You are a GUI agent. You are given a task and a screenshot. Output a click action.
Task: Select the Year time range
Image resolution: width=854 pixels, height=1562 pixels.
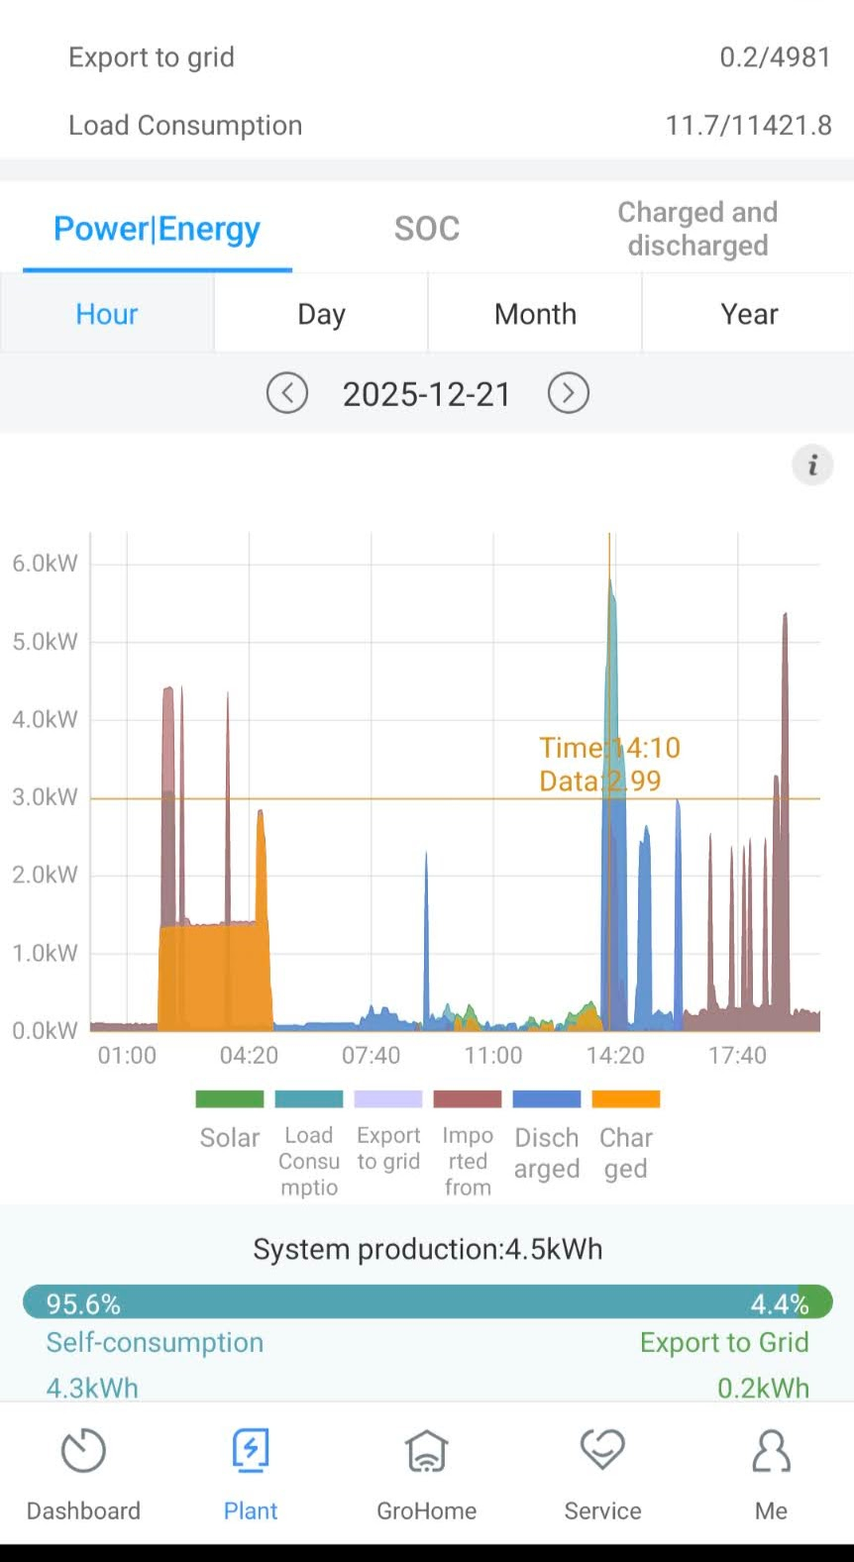coord(749,314)
